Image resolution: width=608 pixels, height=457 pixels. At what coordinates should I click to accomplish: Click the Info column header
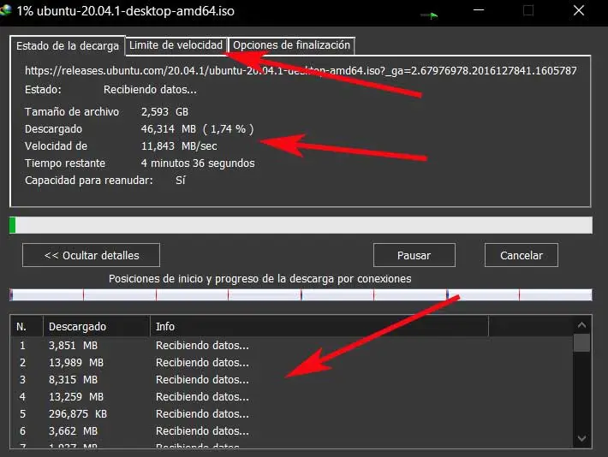coord(319,326)
